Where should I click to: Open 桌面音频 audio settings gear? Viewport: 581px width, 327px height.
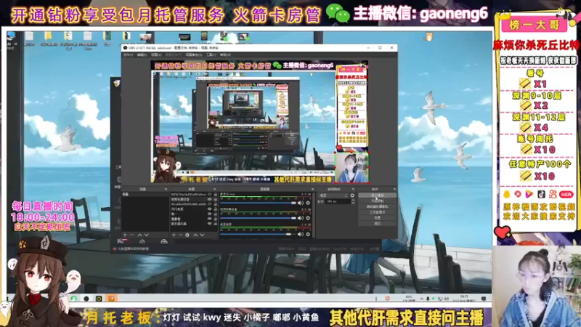[308, 234]
